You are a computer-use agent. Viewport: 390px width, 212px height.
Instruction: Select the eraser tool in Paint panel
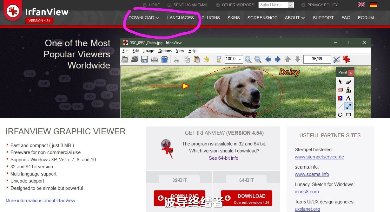coord(340,90)
